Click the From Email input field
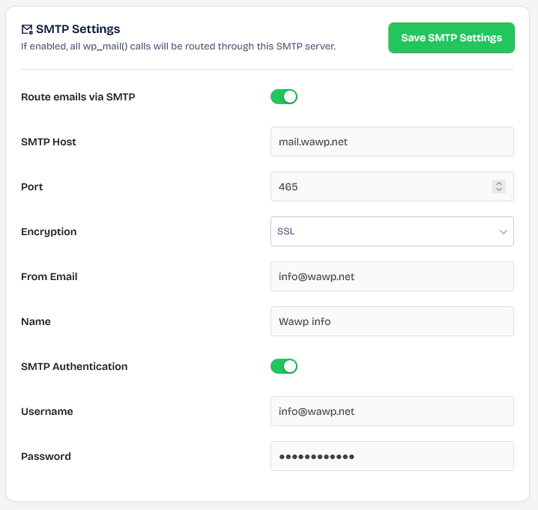Screen dimensions: 538x510 [391, 276]
